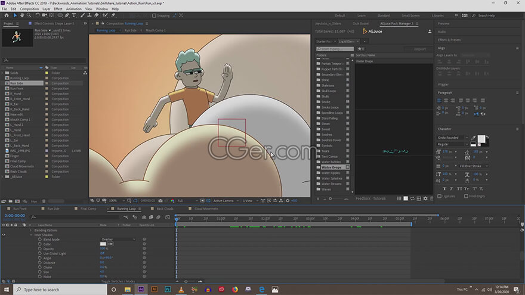Select the Pan Behind anchor point tool

(x=51, y=15)
